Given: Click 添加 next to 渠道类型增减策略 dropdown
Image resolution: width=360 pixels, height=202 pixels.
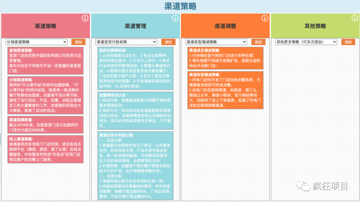Looking at the screenshot, I should 258,42.
